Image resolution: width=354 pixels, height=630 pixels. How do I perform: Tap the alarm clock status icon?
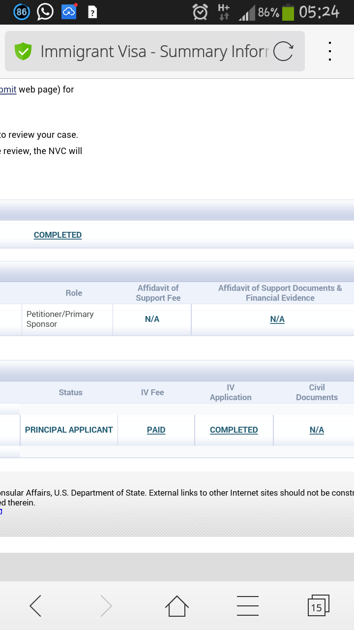[x=200, y=12]
